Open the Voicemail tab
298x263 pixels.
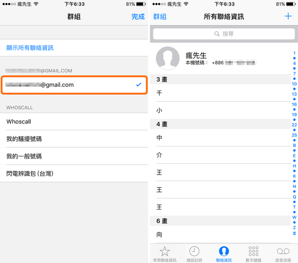coord(283,253)
